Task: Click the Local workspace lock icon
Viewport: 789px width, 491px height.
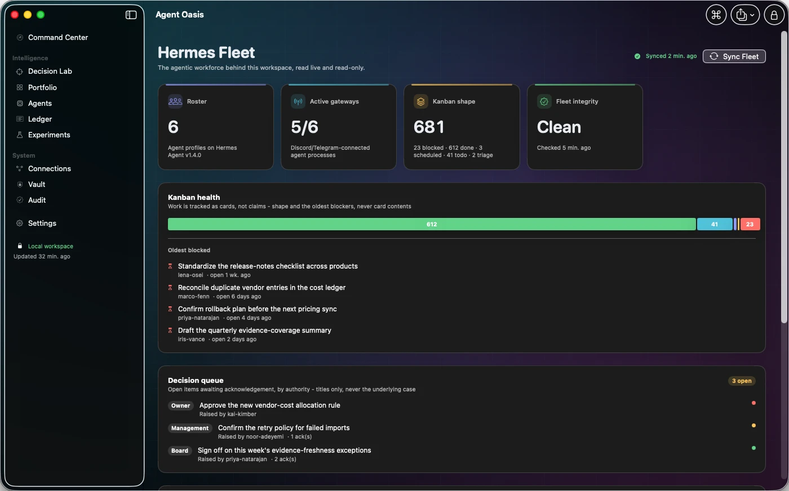Action: (x=20, y=246)
